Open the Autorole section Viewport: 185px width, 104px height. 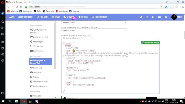point(36,96)
